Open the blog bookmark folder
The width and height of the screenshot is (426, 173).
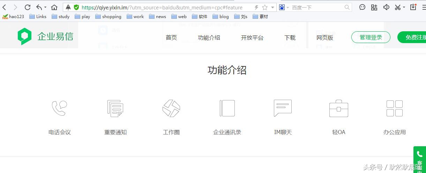(221, 16)
